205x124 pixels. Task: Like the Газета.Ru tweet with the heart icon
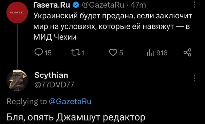(x=113, y=53)
